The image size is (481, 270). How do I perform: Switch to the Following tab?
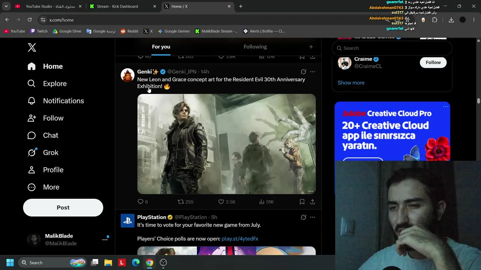255,47
